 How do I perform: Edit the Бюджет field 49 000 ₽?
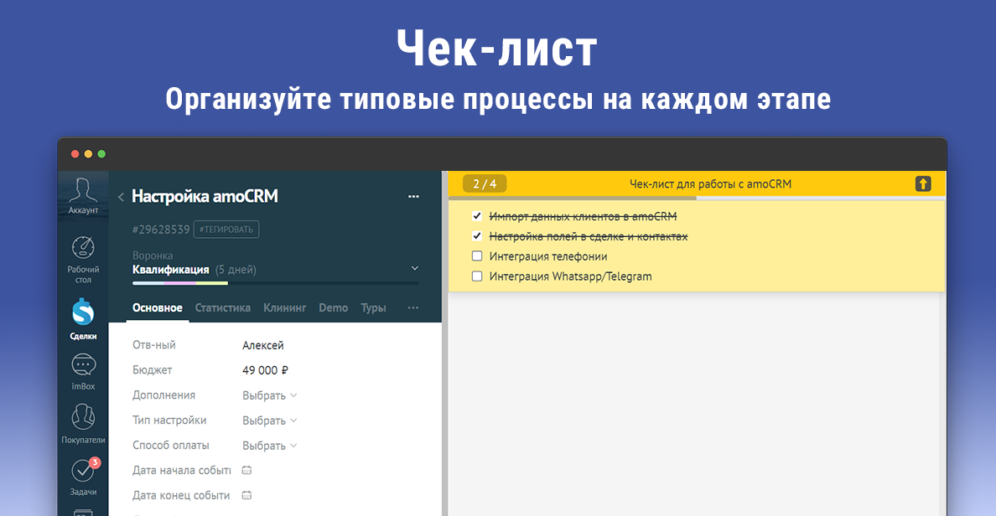pos(265,370)
